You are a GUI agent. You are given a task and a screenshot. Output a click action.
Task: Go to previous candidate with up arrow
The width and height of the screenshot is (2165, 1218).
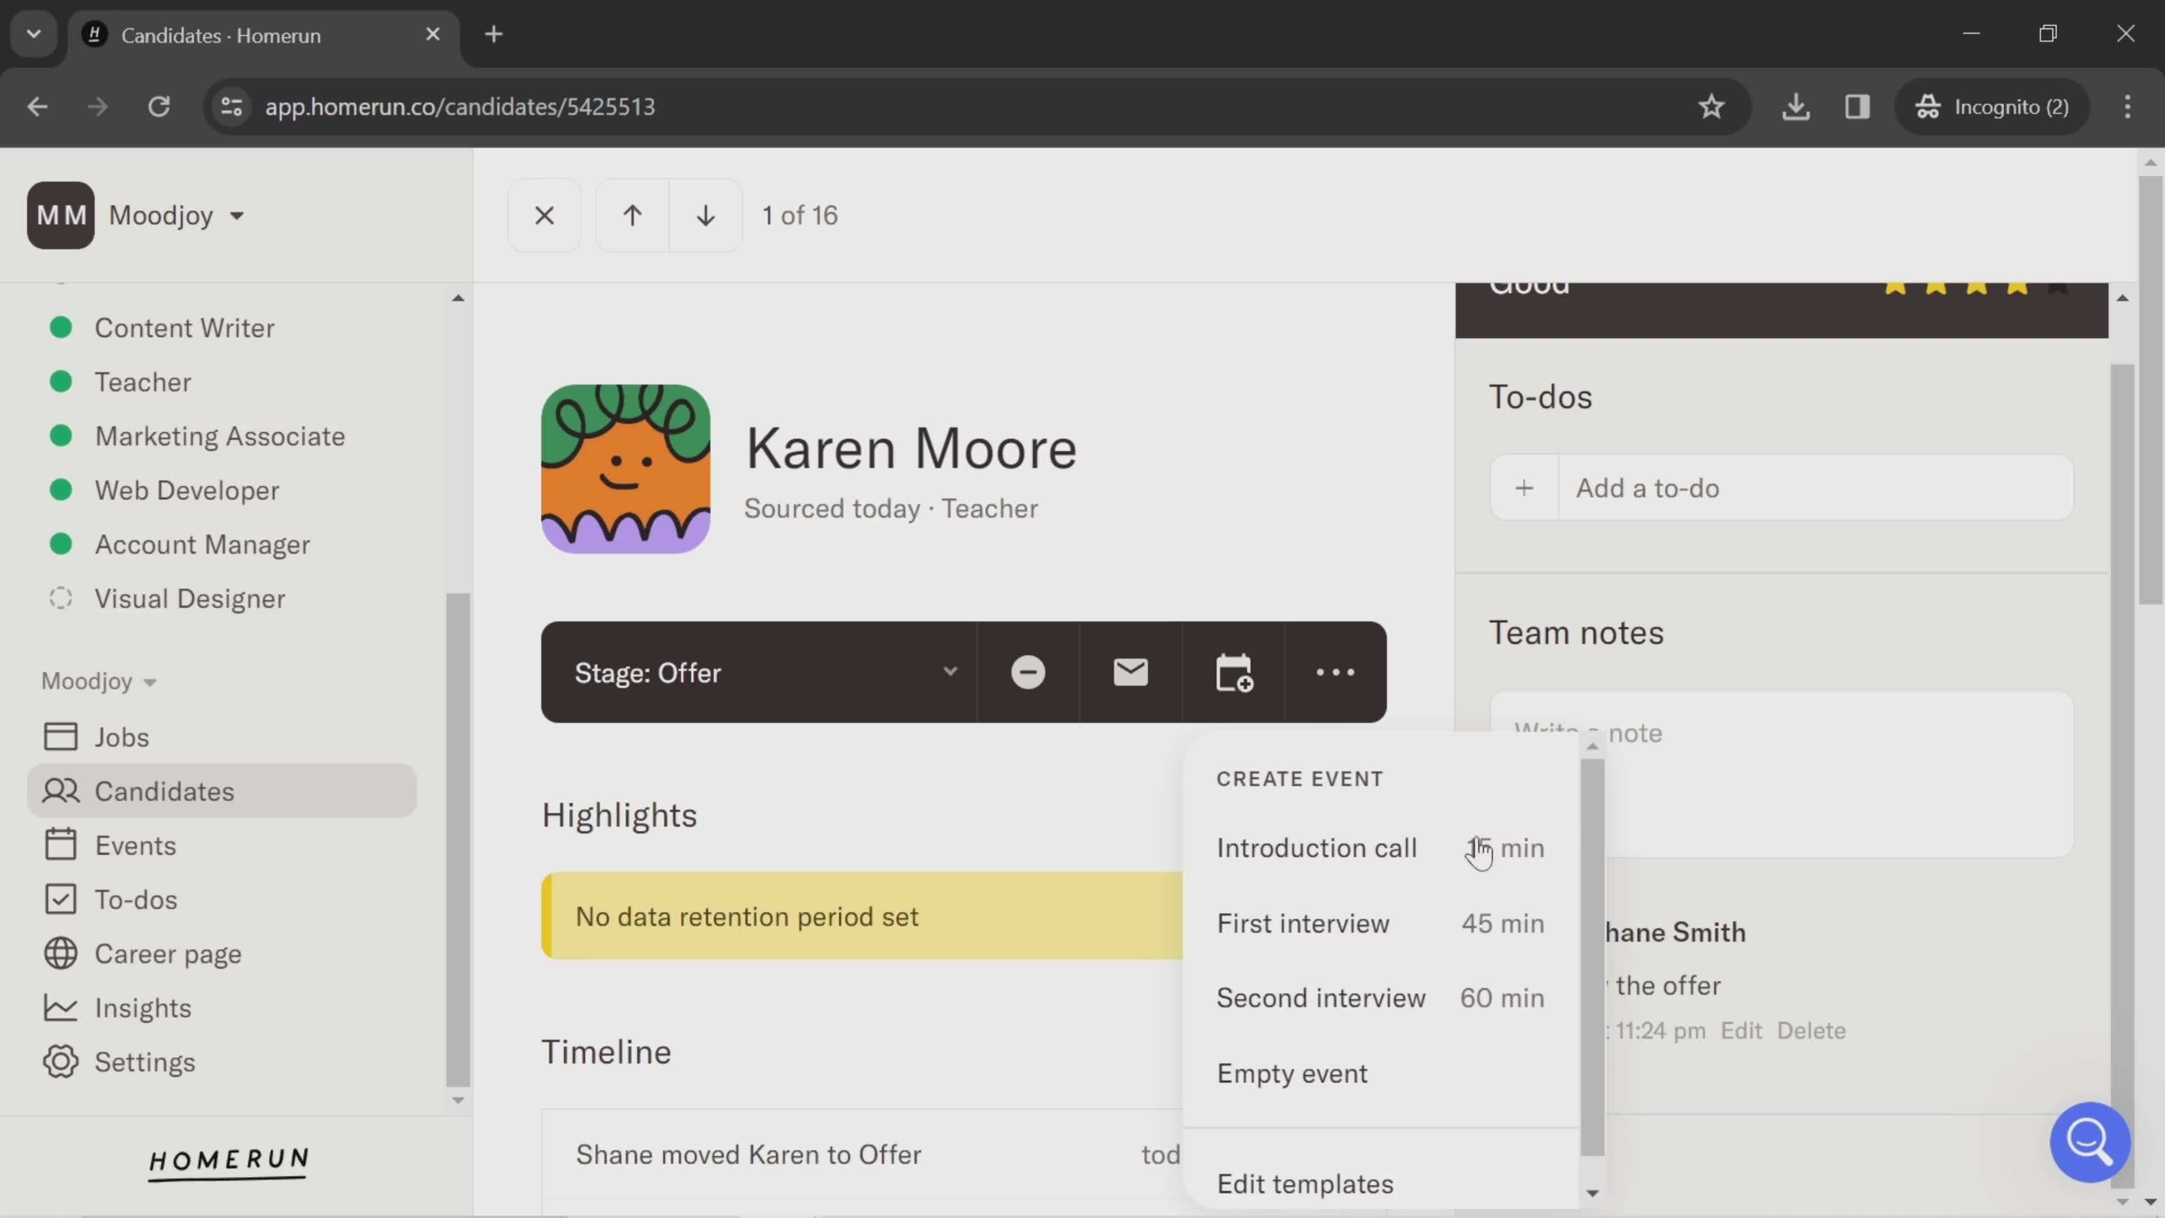pyautogui.click(x=632, y=215)
